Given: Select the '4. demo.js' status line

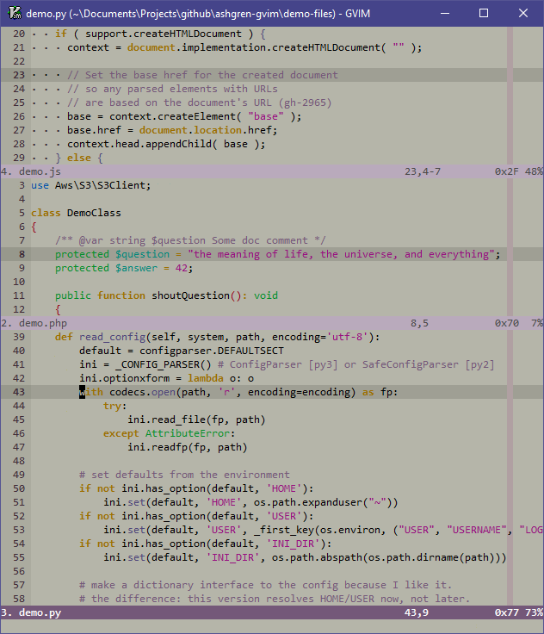Looking at the screenshot, I should point(272,171).
